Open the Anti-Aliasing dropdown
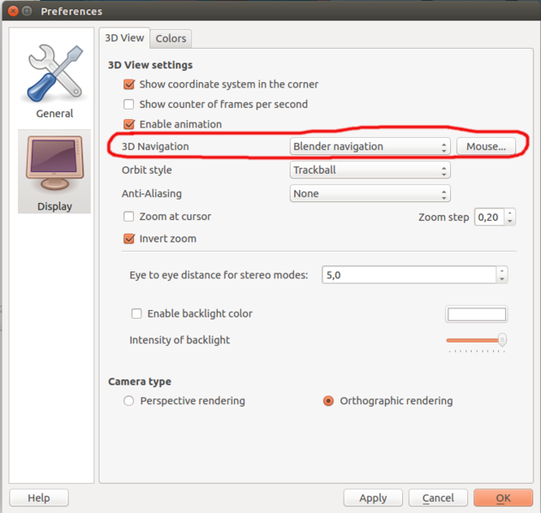Viewport: 541px width, 513px height. (x=370, y=194)
